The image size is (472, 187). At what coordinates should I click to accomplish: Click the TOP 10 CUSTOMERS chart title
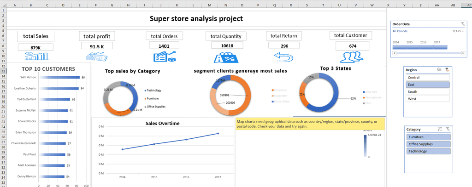coord(48,69)
